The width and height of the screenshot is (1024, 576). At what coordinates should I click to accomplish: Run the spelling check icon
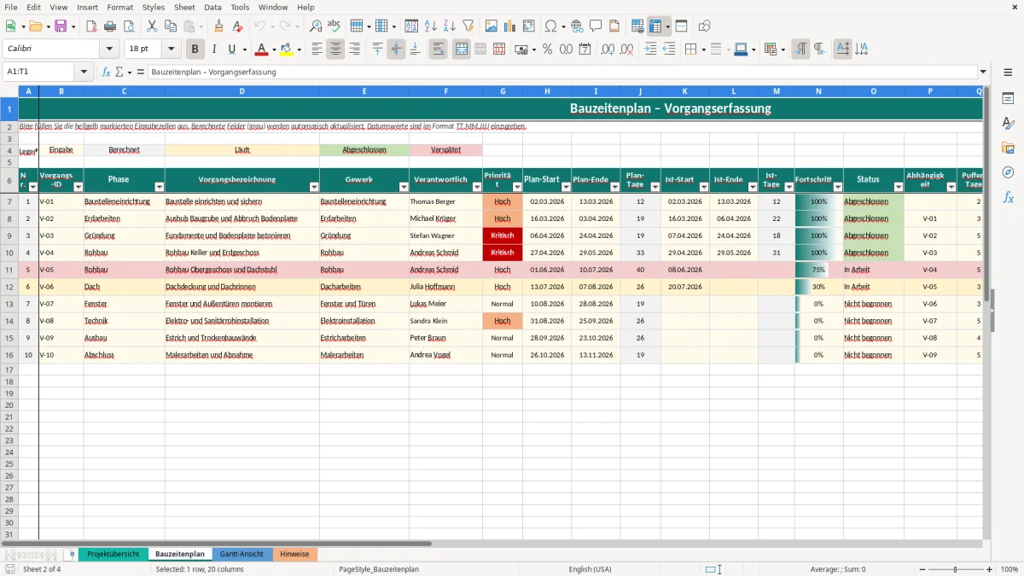[x=334, y=26]
